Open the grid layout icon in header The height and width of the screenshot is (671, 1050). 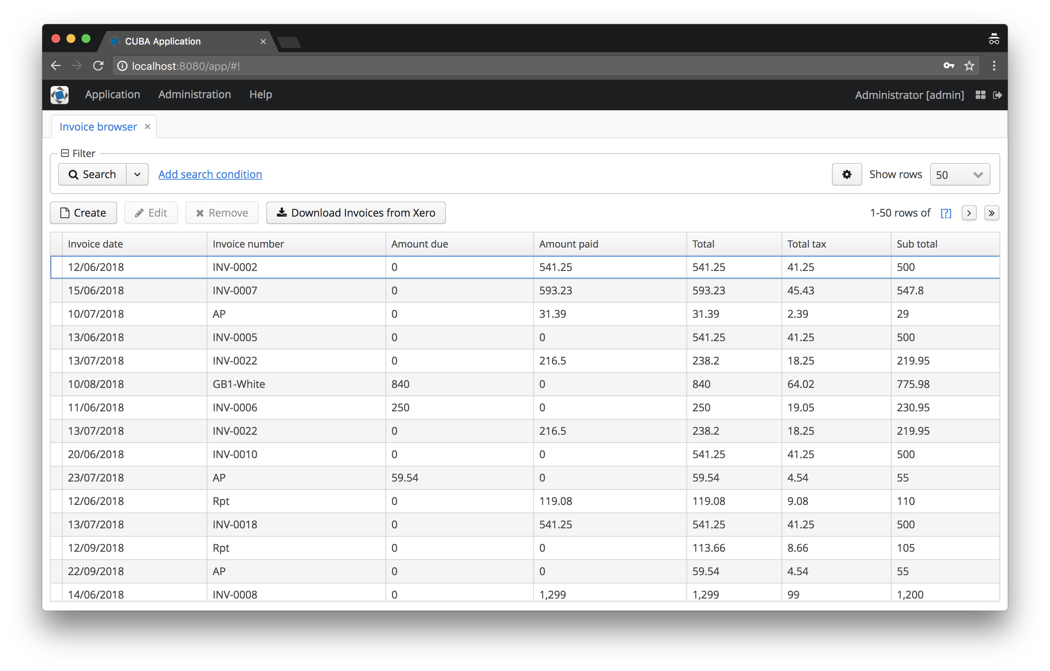(x=980, y=95)
